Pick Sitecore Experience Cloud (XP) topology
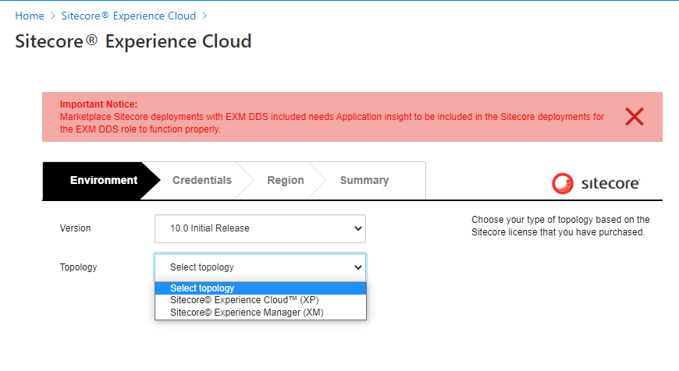This screenshot has height=371, width=679. pos(244,300)
